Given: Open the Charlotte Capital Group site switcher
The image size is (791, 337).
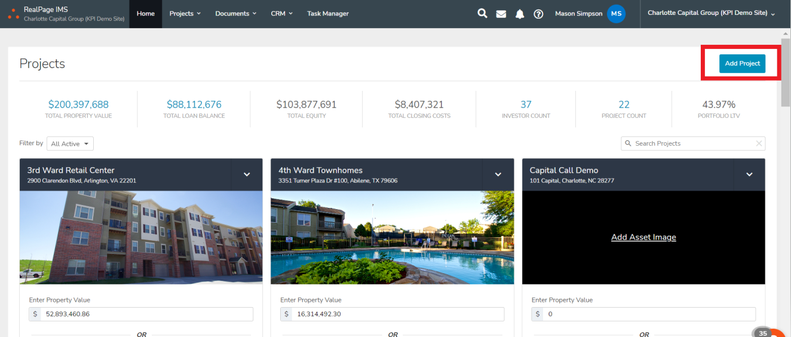Looking at the screenshot, I should (x=711, y=14).
